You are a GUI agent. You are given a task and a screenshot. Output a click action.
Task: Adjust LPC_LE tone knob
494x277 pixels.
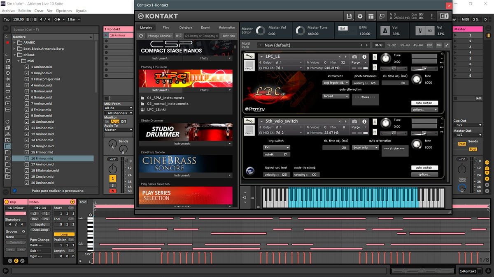point(417,79)
